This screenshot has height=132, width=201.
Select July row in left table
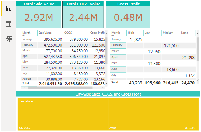pyautogui.click(x=63, y=74)
